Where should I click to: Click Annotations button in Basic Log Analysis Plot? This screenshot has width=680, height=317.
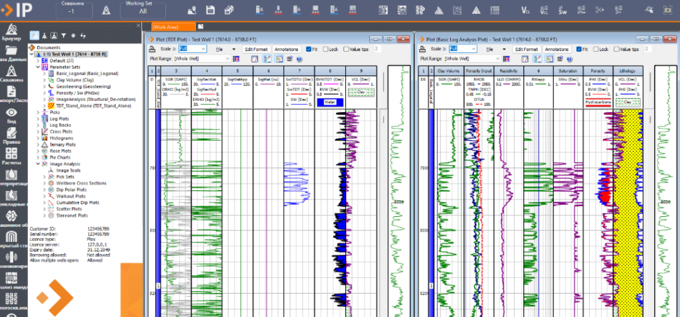click(x=556, y=49)
